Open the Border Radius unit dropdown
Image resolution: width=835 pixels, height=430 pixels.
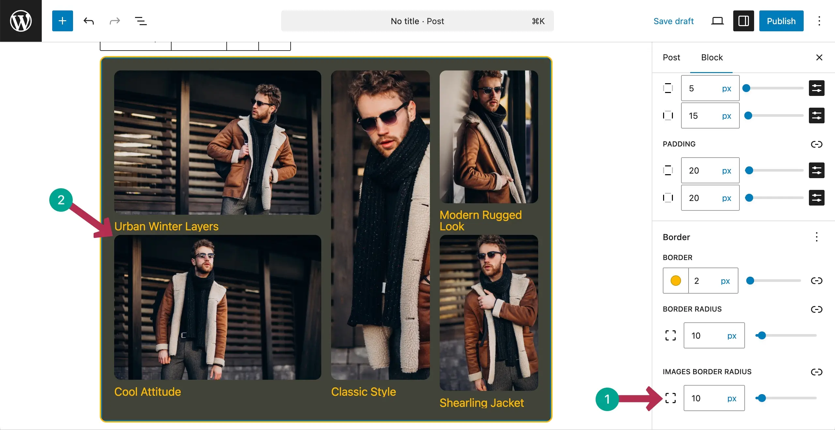(732, 335)
